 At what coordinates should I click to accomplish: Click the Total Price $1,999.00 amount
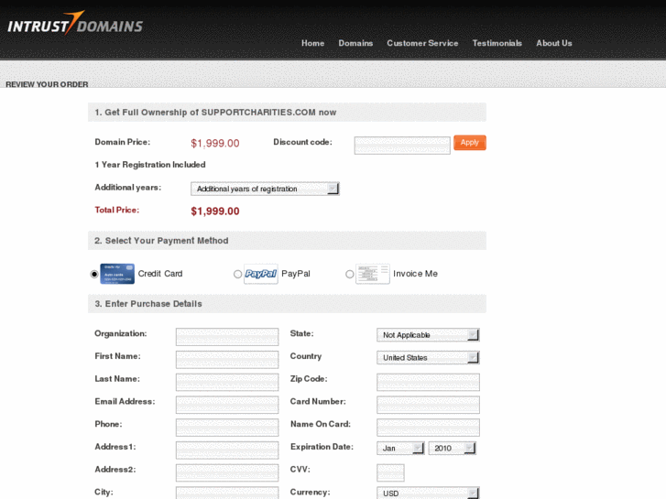pos(215,212)
